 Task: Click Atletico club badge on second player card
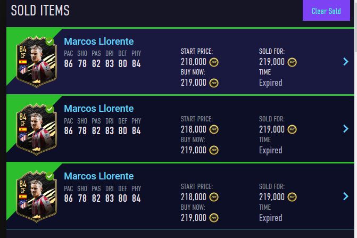pos(23,138)
